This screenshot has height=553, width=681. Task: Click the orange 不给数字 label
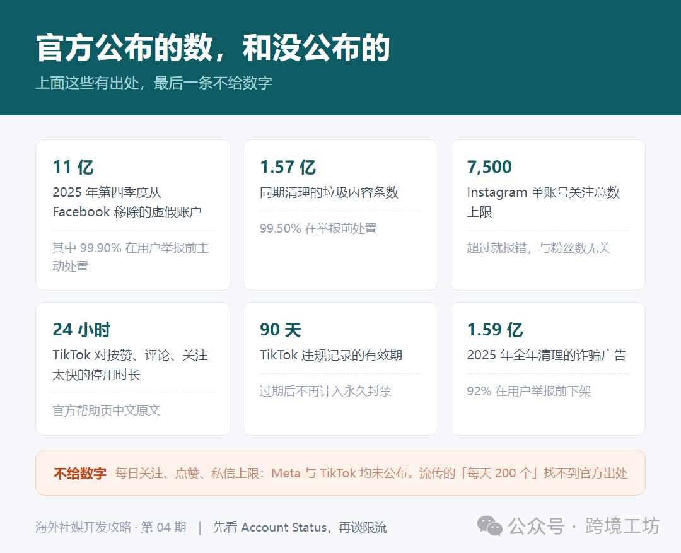coord(80,473)
